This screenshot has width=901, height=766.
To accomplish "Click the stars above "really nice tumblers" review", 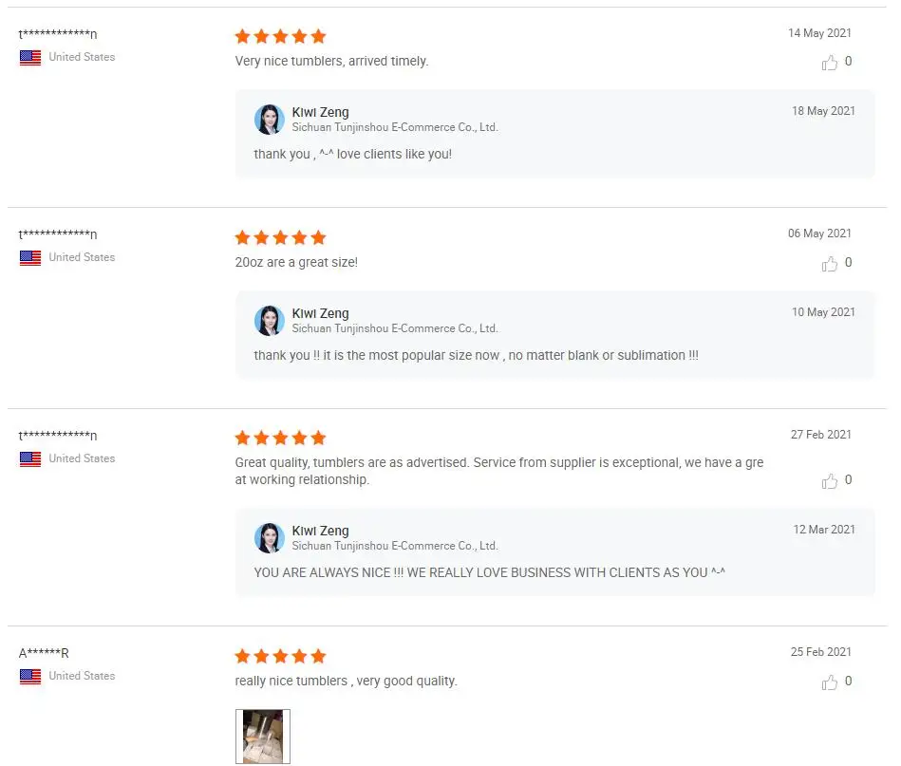I will pyautogui.click(x=280, y=657).
